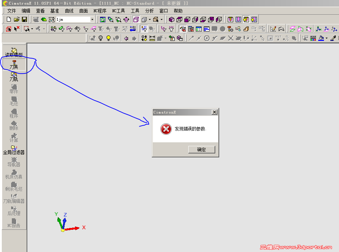Click the green layer shape icon
The image size is (339, 252).
tap(44, 19)
